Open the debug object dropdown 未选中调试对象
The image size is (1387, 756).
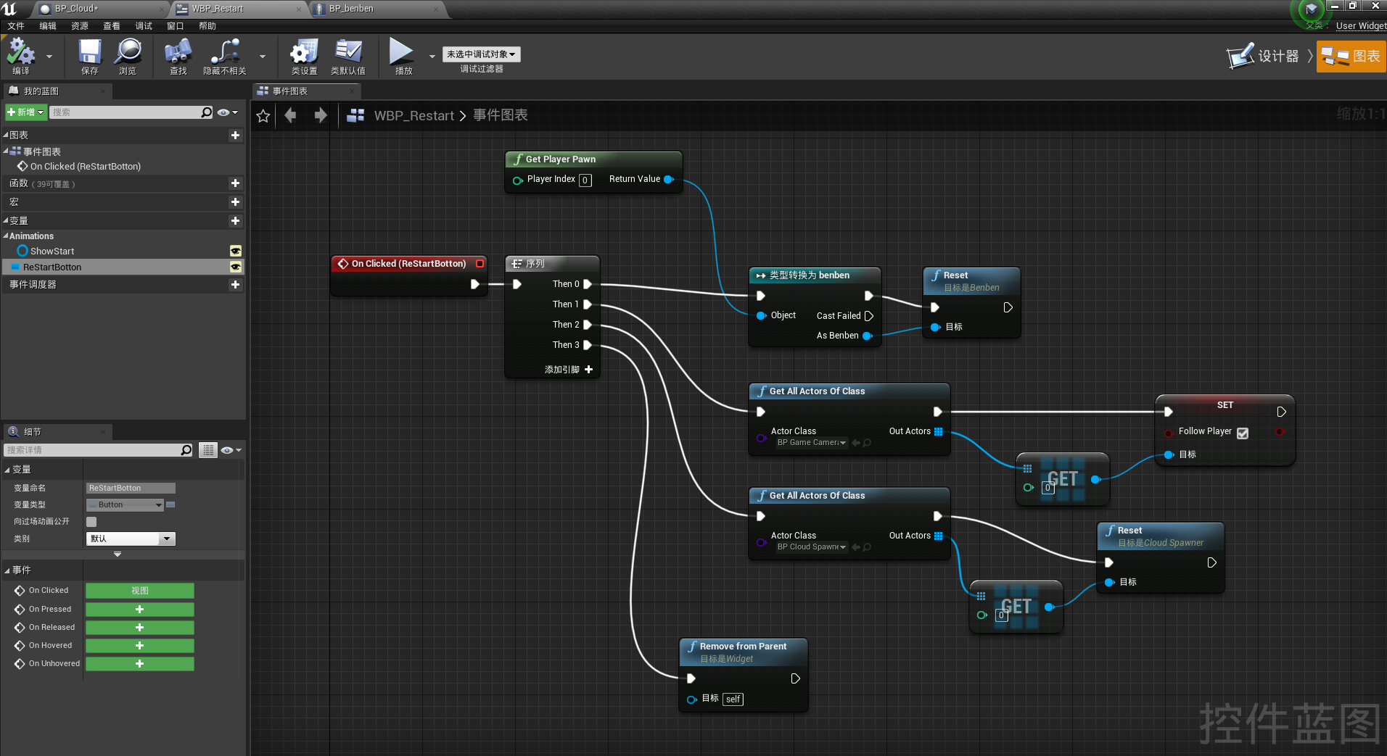click(x=481, y=54)
